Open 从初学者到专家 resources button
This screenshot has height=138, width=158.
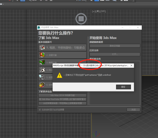[62, 103]
